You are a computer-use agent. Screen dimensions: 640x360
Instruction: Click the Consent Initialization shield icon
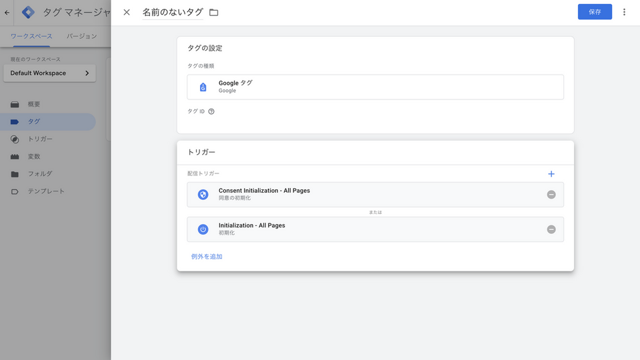tap(203, 195)
